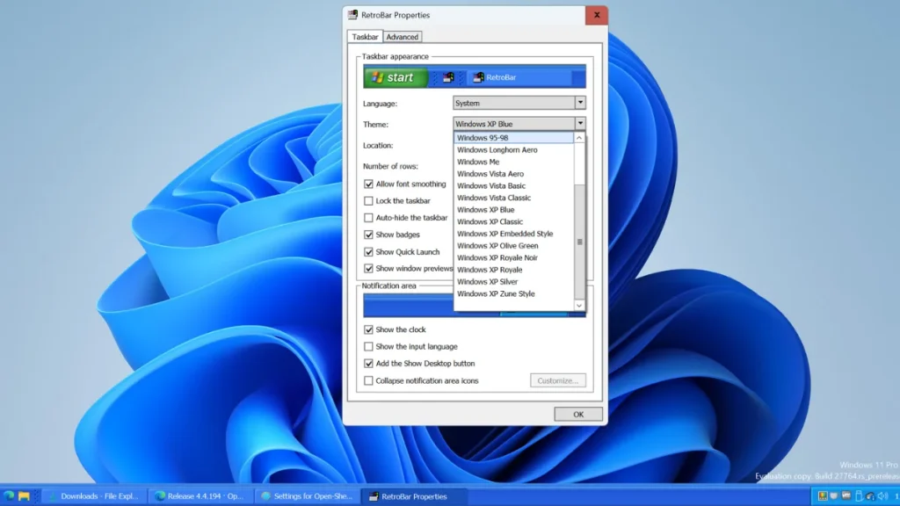Select the Windows XP Silver theme

coord(486,281)
